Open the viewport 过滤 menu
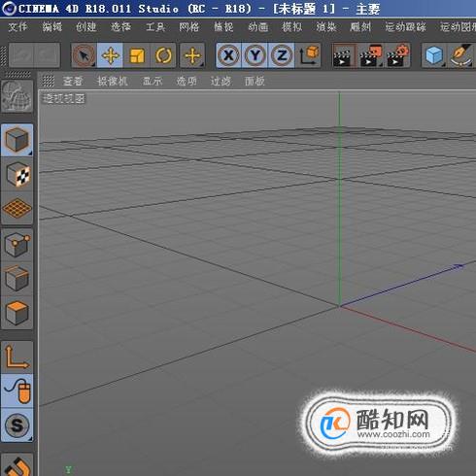 221,81
